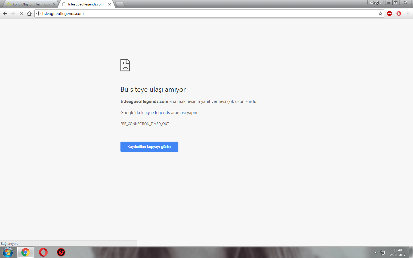Click the bold tr.leagueoflegends.com hostname text

pyautogui.click(x=144, y=101)
